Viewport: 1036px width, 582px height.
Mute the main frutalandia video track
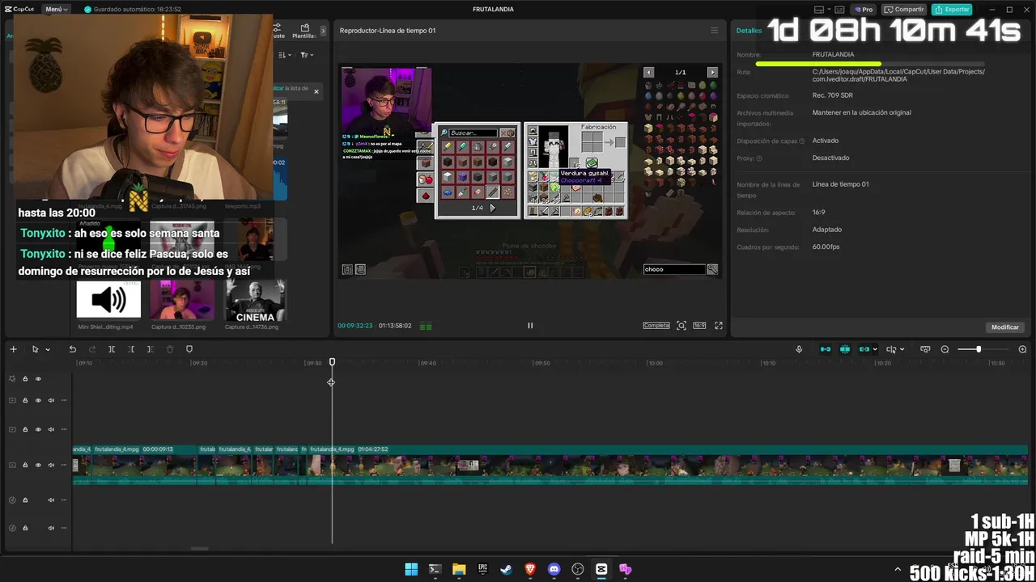point(51,465)
